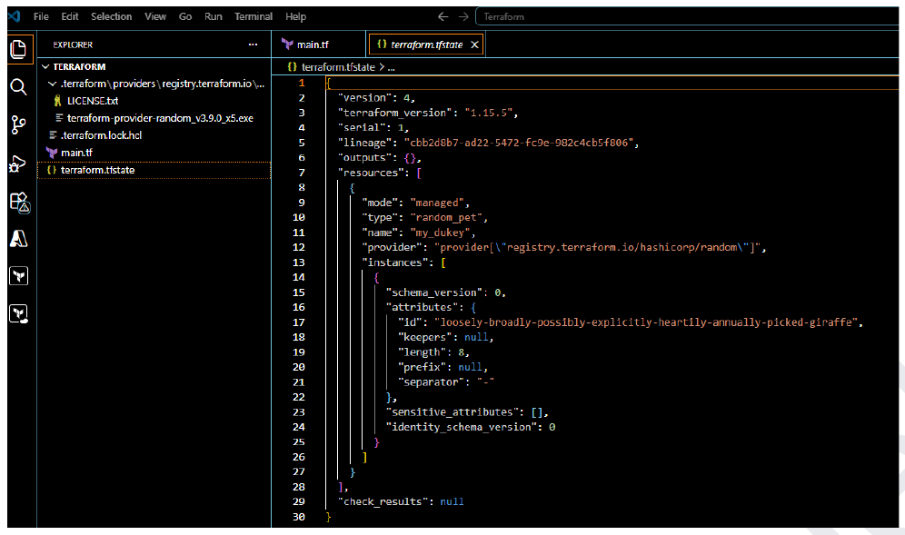Click the "separator" key text
905x535 pixels.
coord(431,382)
